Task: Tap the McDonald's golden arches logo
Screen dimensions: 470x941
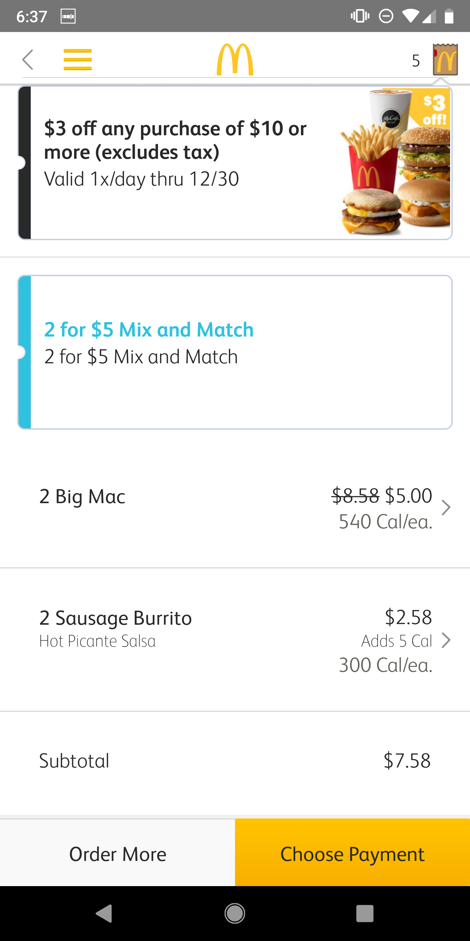Action: [x=235, y=59]
